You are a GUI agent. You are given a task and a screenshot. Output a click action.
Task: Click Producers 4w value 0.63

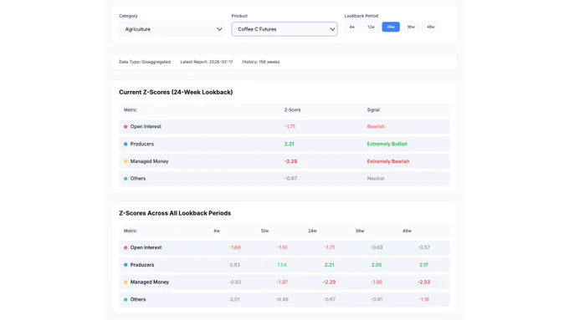click(x=235, y=265)
